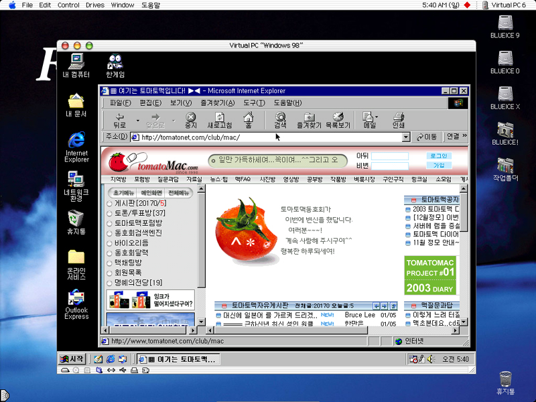This screenshot has height=402, width=536.
Task: Open the Drives menu in Mac menu bar
Action: coord(95,5)
